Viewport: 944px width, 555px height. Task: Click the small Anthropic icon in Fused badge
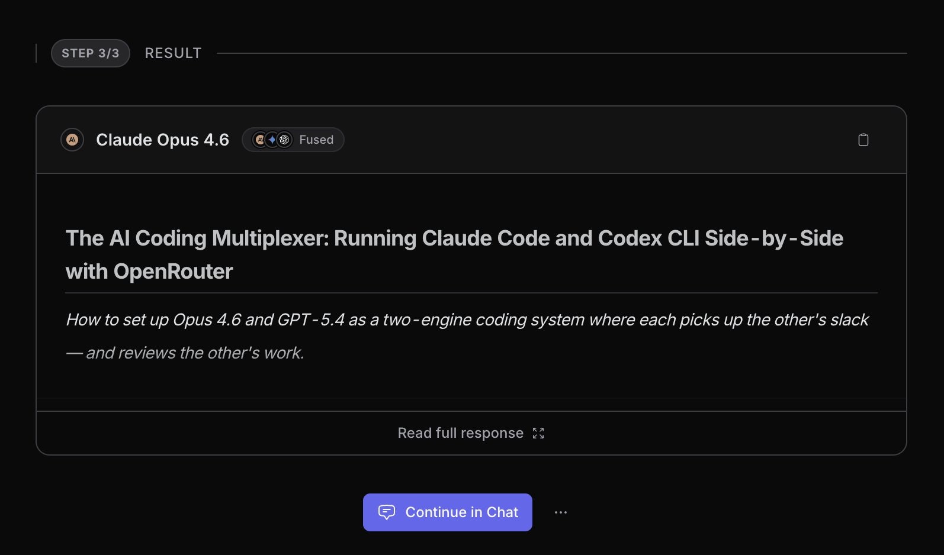coord(260,140)
